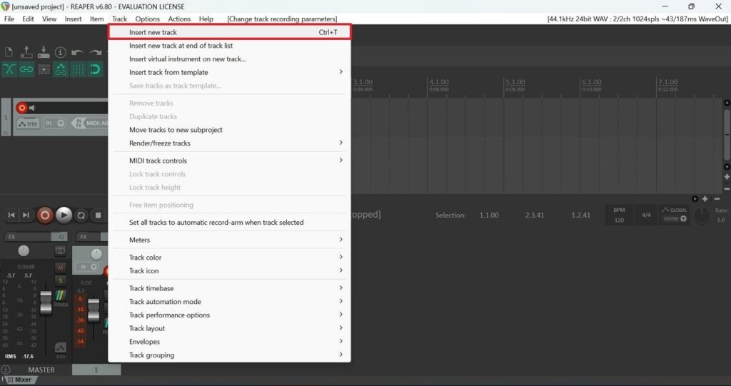The height and width of the screenshot is (386, 731).
Task: Toggle item grouping chain-link icon
Action: coord(26,69)
